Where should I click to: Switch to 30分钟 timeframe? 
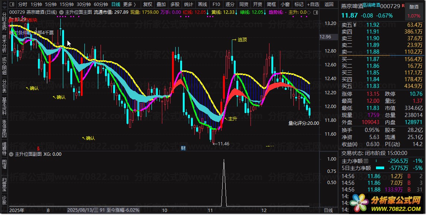coord(84,4)
